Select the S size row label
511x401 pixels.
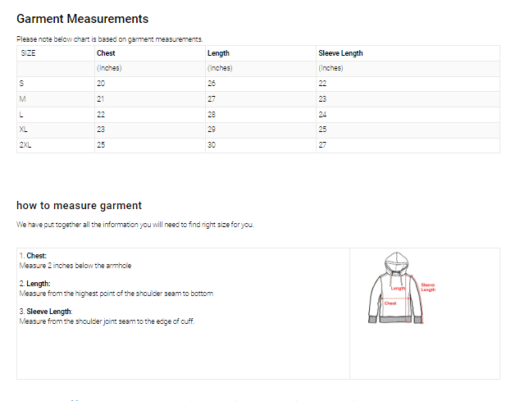tap(21, 84)
